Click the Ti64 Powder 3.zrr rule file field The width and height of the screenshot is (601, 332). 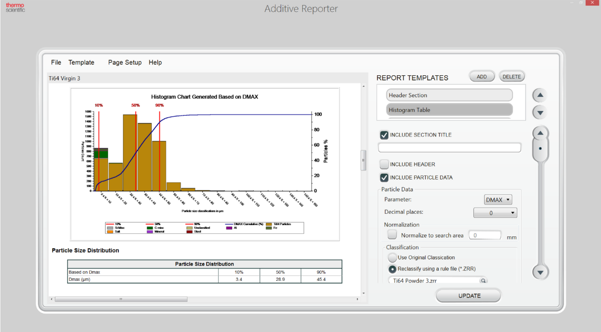click(x=438, y=281)
